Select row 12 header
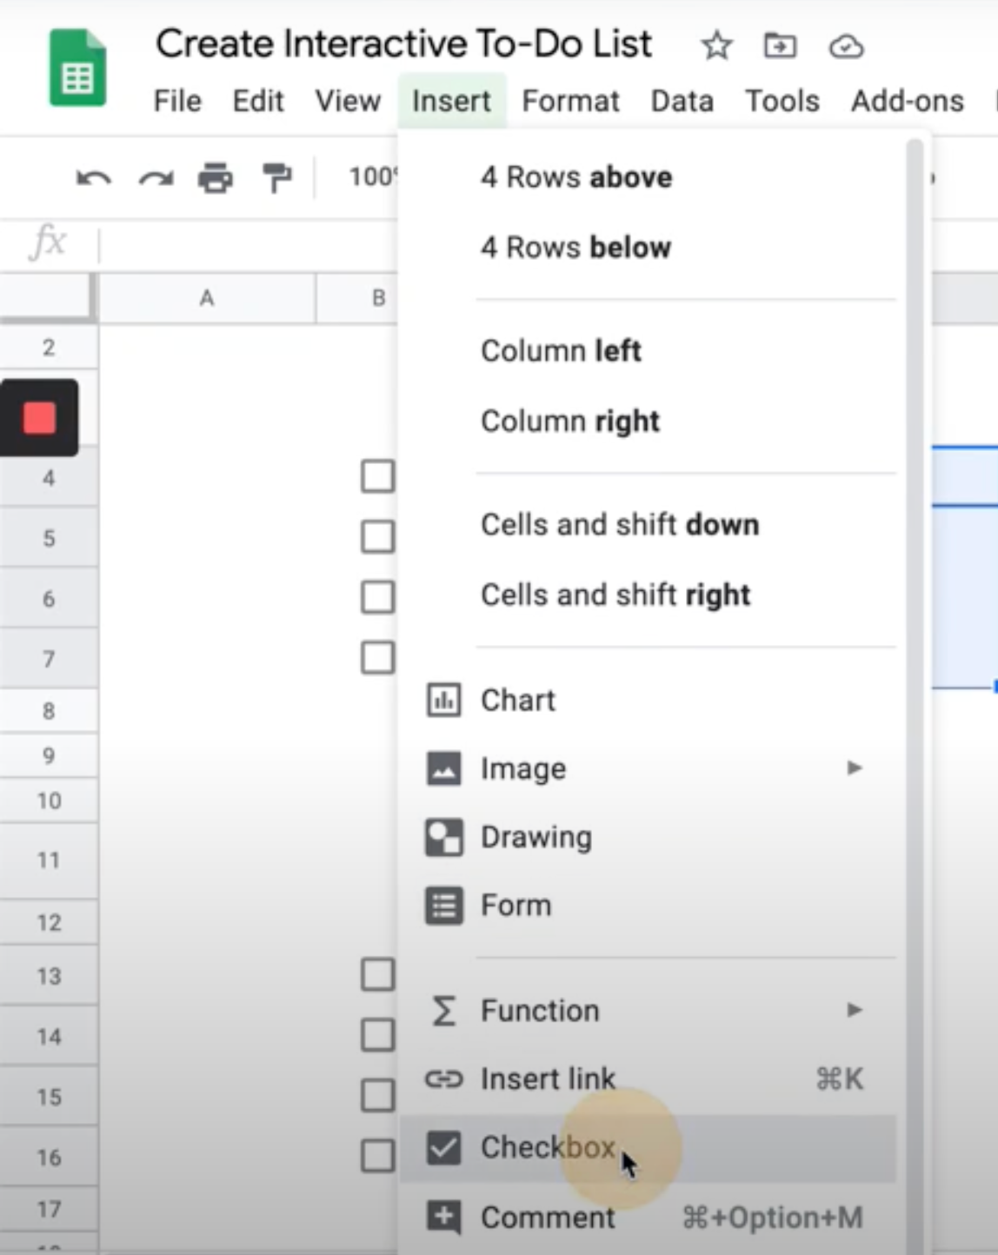Image resolution: width=998 pixels, height=1255 pixels. pyautogui.click(x=49, y=922)
